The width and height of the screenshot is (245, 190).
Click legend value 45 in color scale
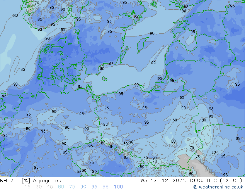50,187
